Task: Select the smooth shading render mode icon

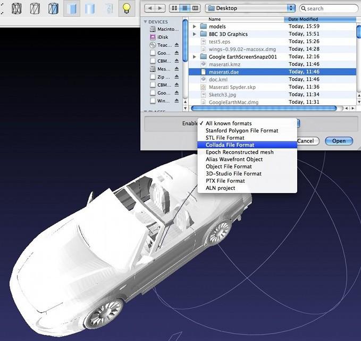Action: [90, 9]
